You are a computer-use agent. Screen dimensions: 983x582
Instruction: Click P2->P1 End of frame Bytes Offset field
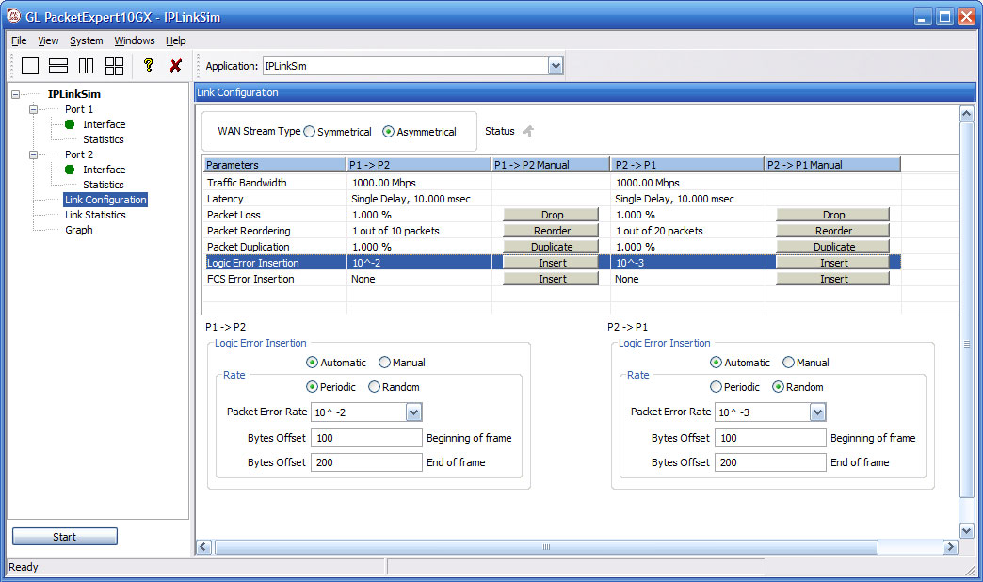(770, 462)
